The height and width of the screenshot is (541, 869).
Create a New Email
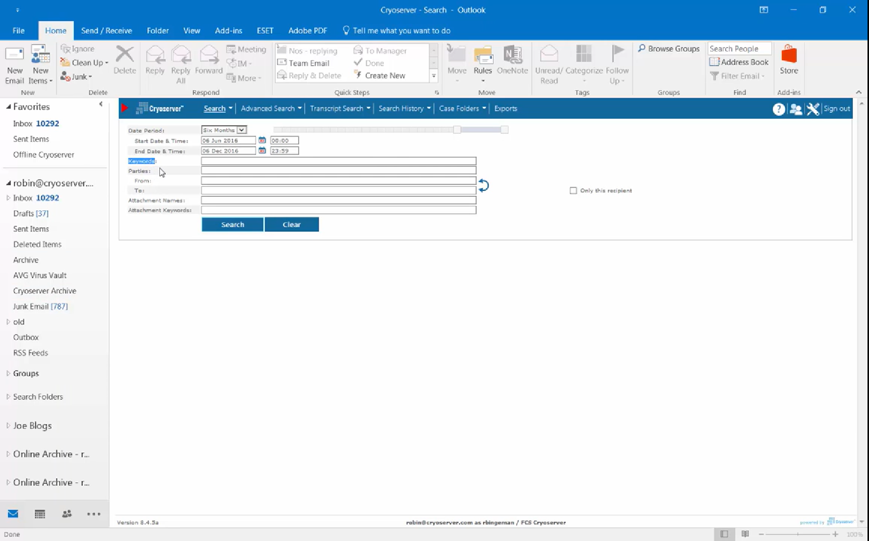click(15, 65)
